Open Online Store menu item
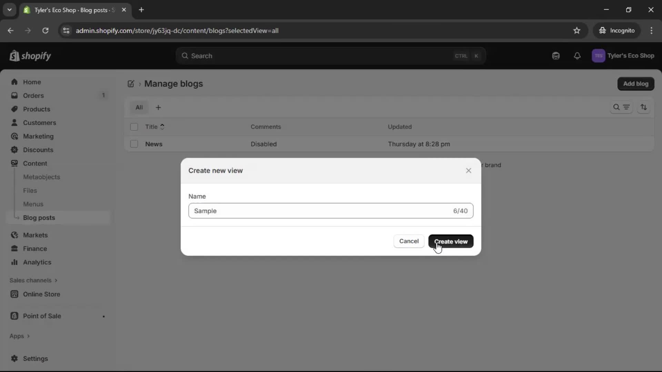The width and height of the screenshot is (662, 372). [41, 294]
